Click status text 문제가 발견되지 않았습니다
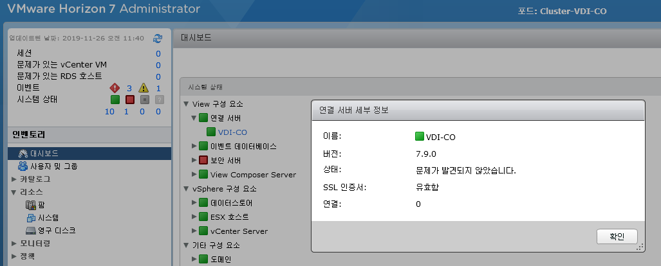661x266 pixels. (466, 170)
